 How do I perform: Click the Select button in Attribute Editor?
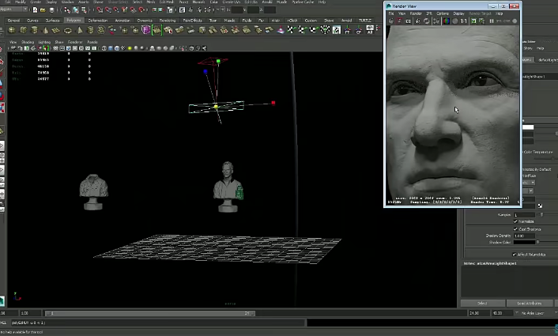[483, 303]
